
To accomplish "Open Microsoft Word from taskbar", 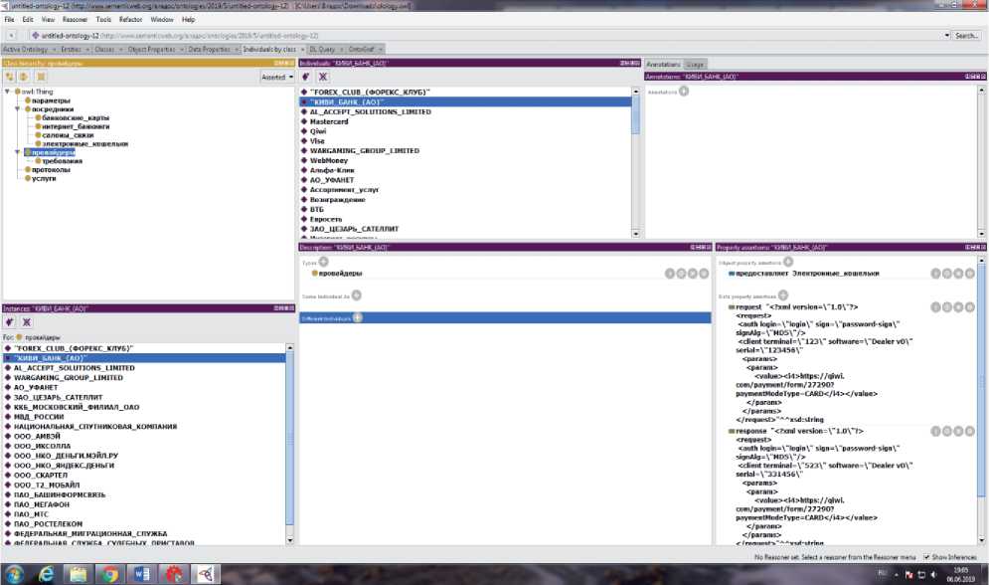I will tap(142, 574).
